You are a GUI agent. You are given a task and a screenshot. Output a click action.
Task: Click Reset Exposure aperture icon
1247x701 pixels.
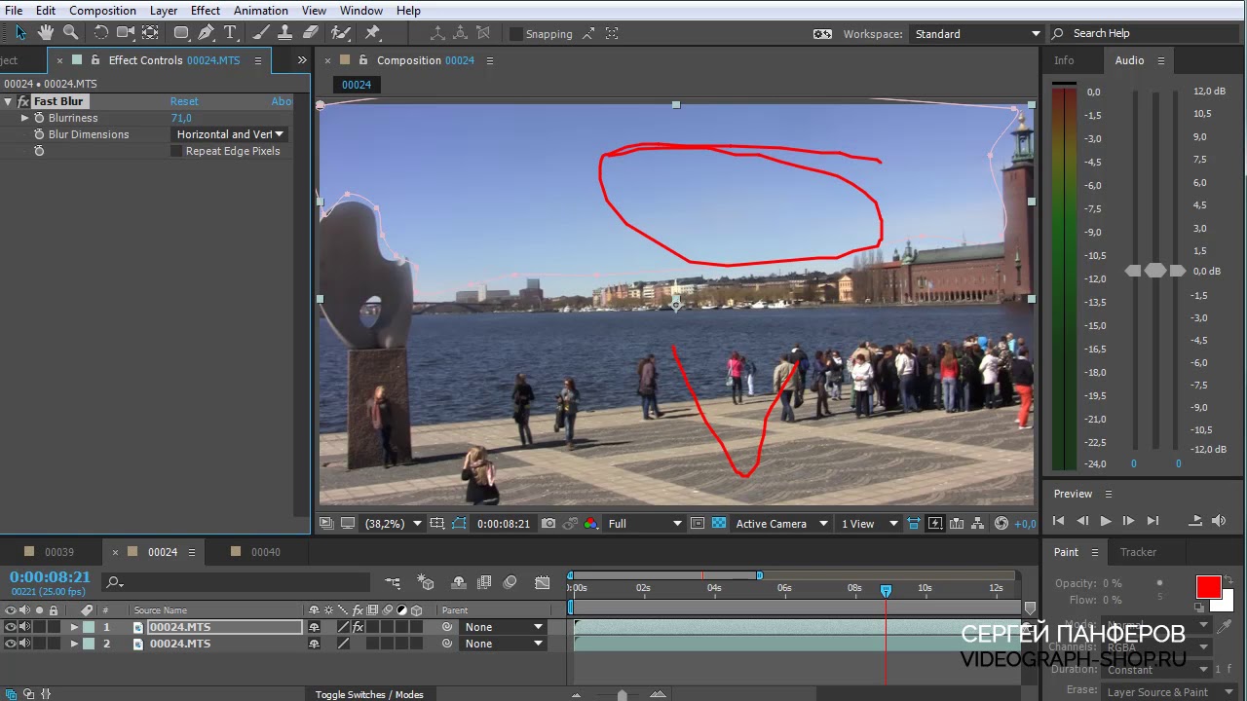click(1001, 524)
